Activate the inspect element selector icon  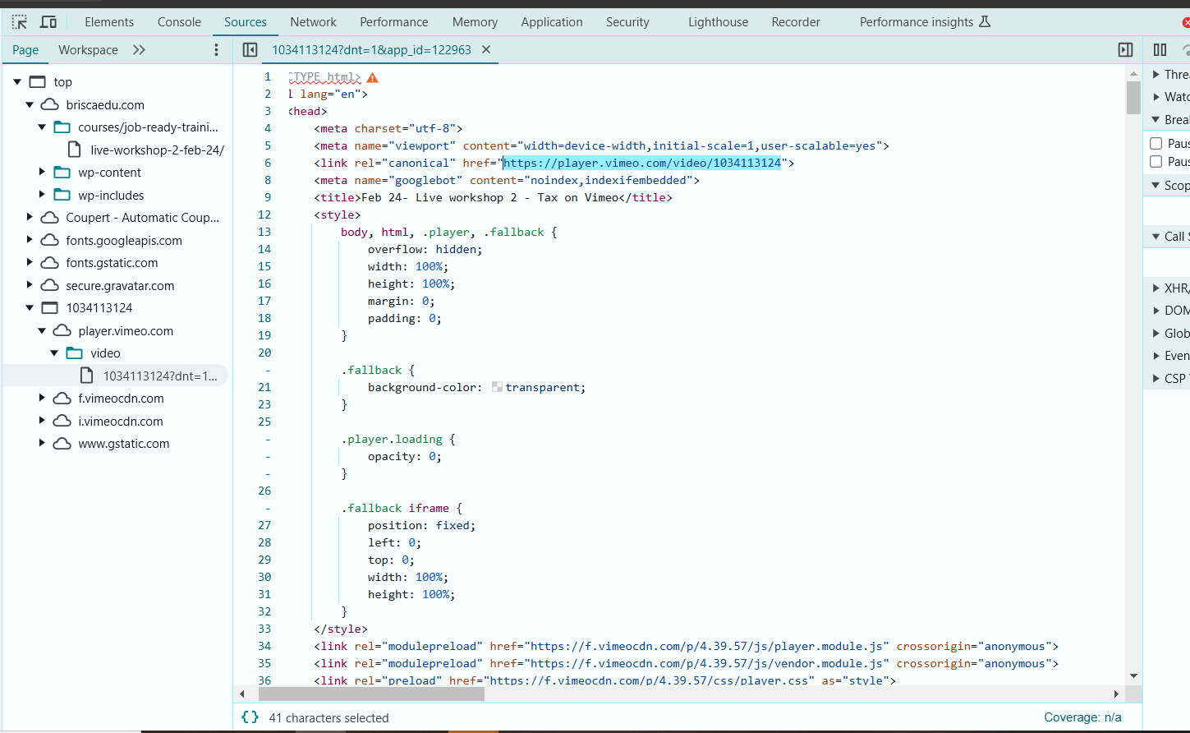click(x=20, y=22)
